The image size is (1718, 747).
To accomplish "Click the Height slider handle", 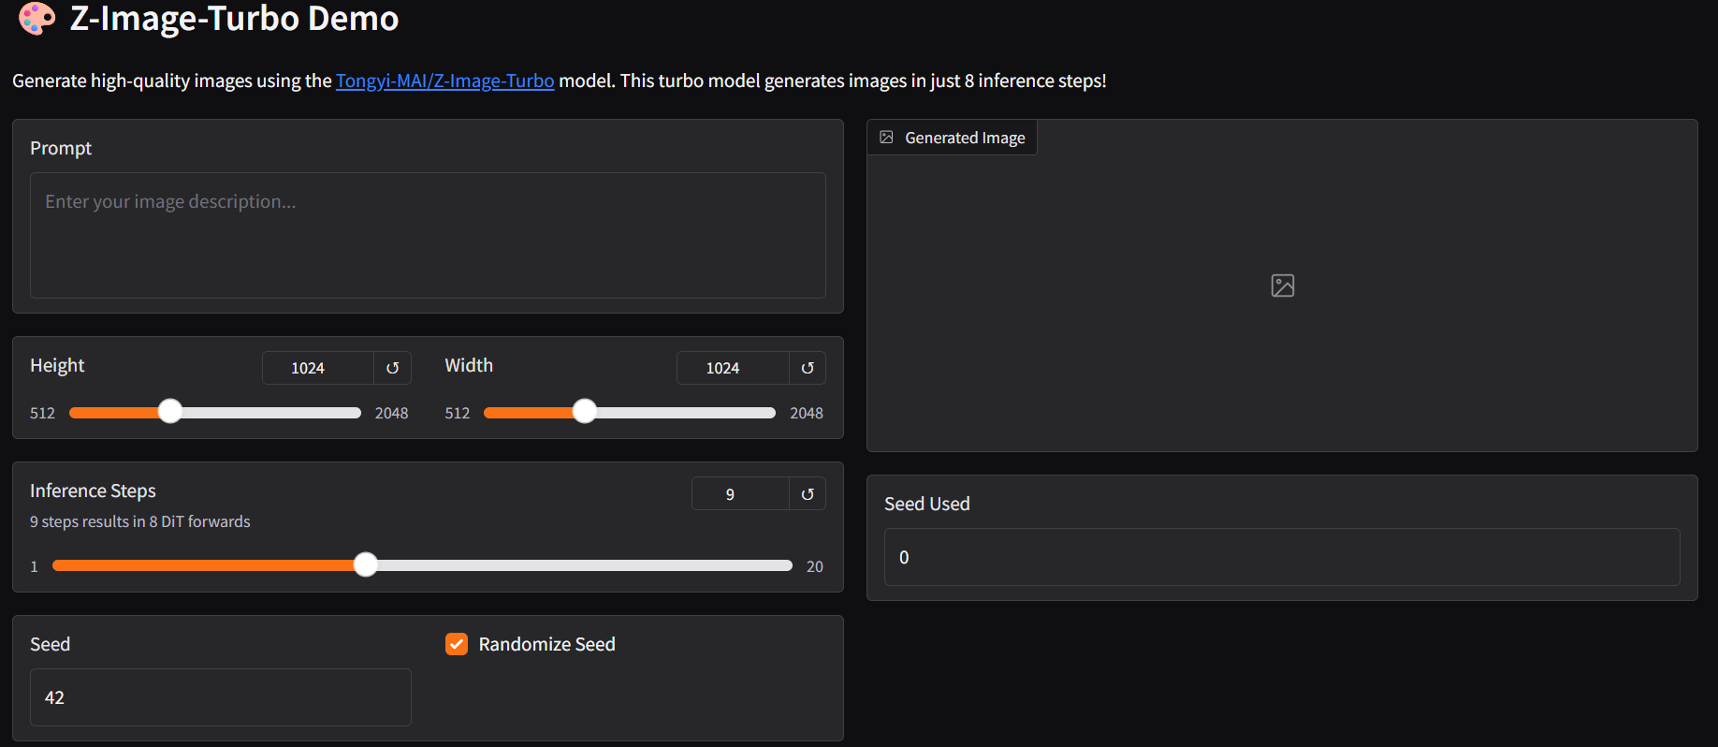I will click(170, 412).
